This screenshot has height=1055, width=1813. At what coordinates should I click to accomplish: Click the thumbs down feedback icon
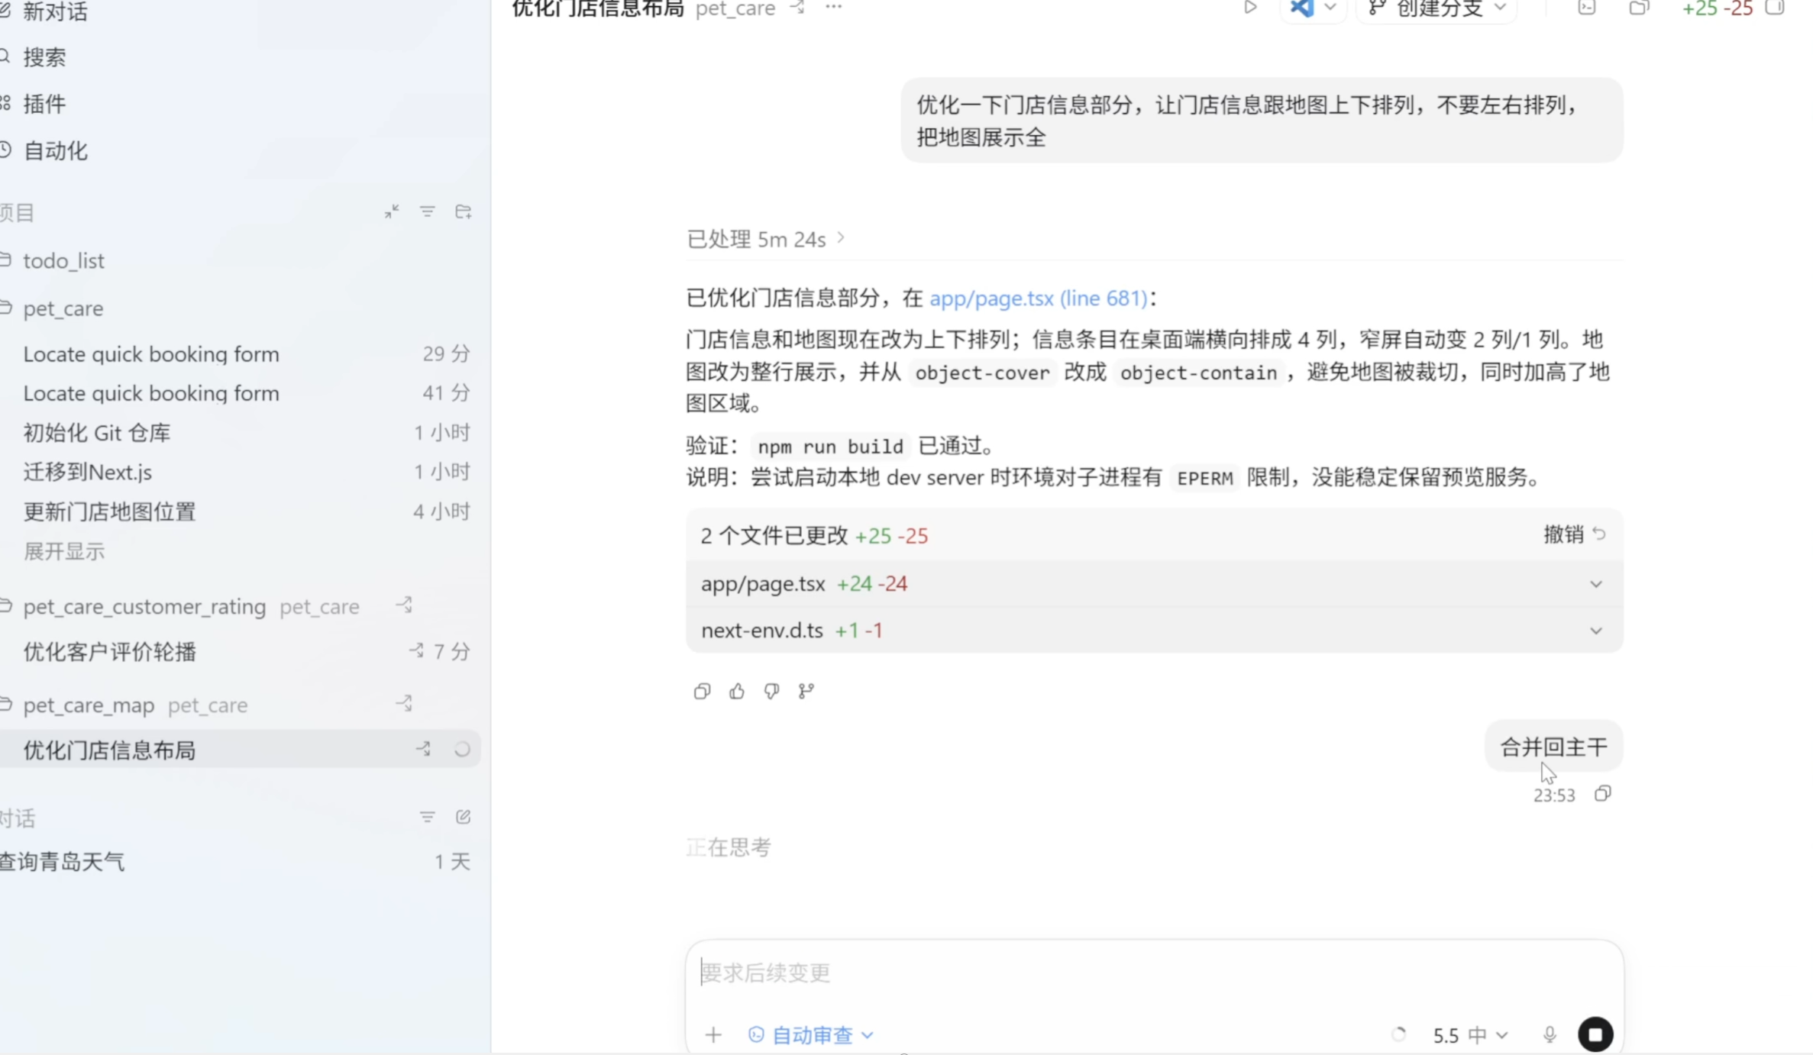[771, 692]
